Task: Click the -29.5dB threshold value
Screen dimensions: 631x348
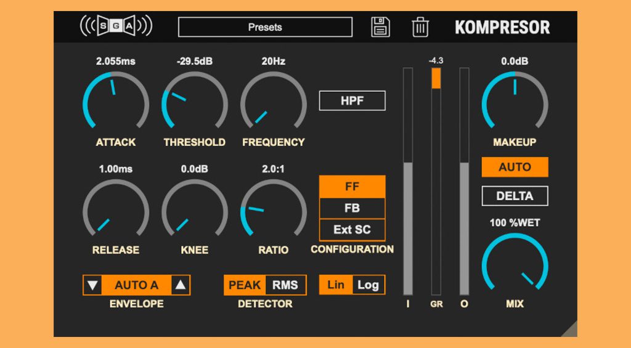Action: pyautogui.click(x=195, y=62)
